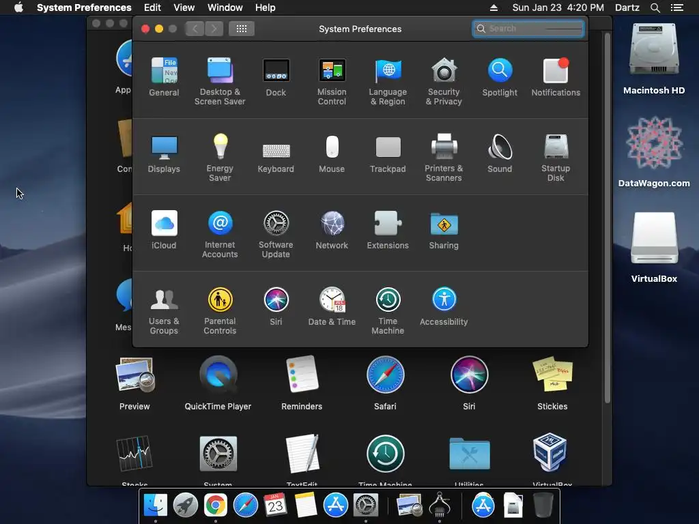
Task: Open the Siri preference pane
Action: pyautogui.click(x=276, y=306)
